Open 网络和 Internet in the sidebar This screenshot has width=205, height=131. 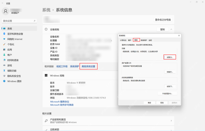pos(19,39)
